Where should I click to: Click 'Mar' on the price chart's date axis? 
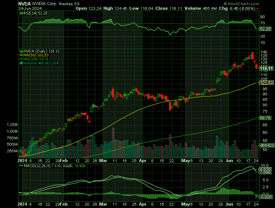[x=103, y=161]
